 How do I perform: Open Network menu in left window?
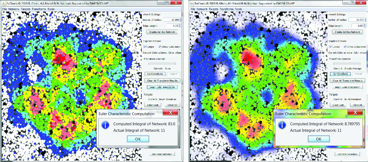(14, 9)
